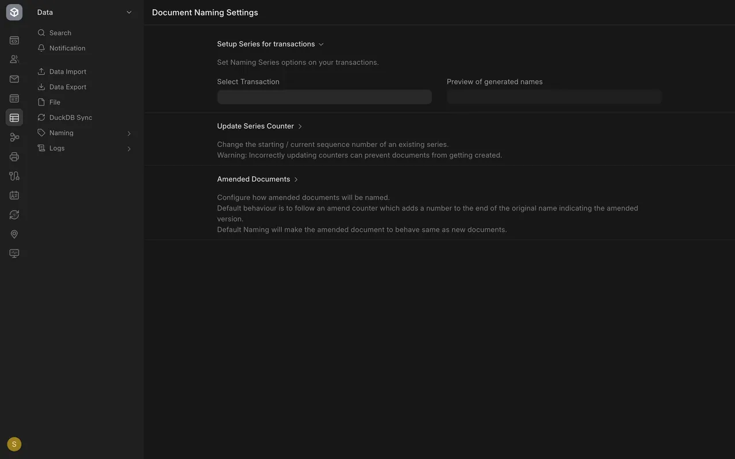The image size is (735, 459).
Task: Click the upload icon beside Data Import
Action: point(41,72)
